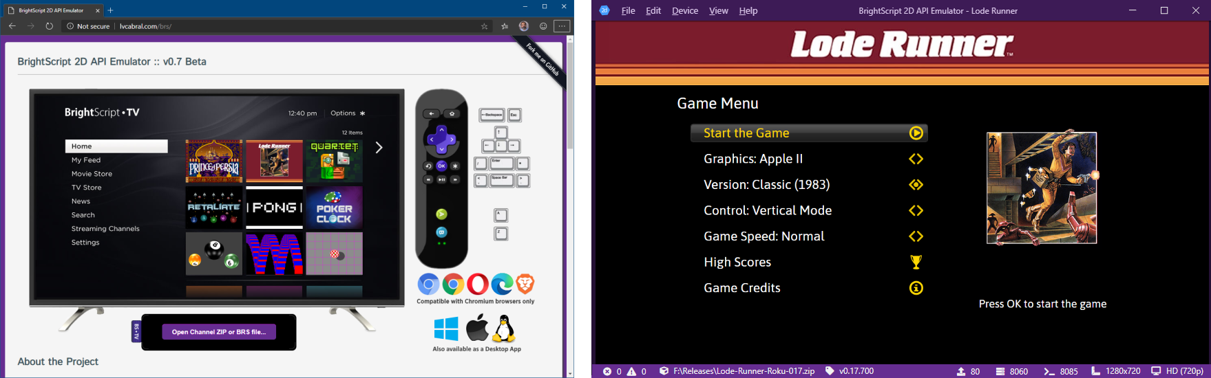Toggle the Game Speed: Normal option arrows

916,236
